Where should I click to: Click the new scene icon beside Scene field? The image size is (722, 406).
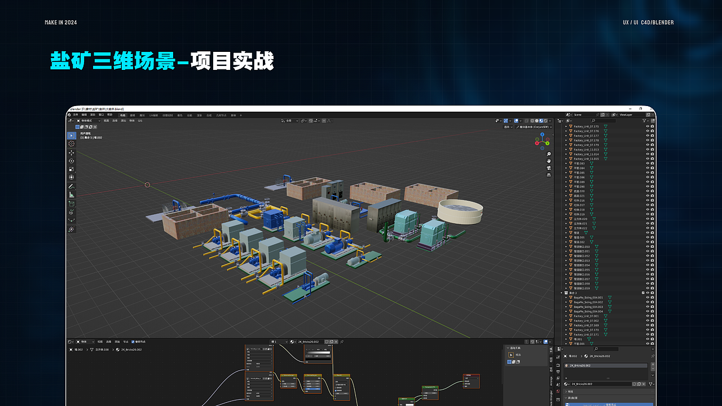click(602, 114)
